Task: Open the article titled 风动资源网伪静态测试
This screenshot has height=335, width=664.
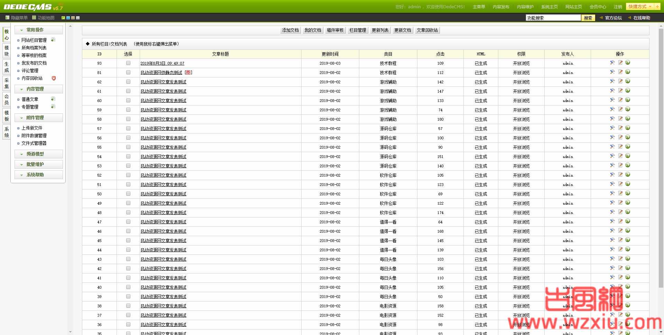Action: [x=161, y=73]
